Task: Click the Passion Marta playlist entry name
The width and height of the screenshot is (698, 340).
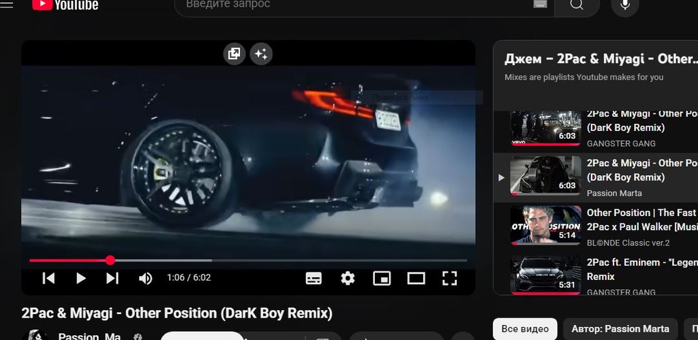Action: (614, 193)
